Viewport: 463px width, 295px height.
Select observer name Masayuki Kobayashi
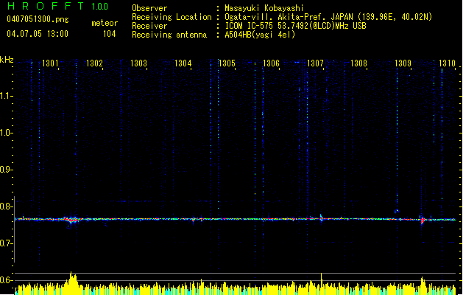(x=264, y=8)
